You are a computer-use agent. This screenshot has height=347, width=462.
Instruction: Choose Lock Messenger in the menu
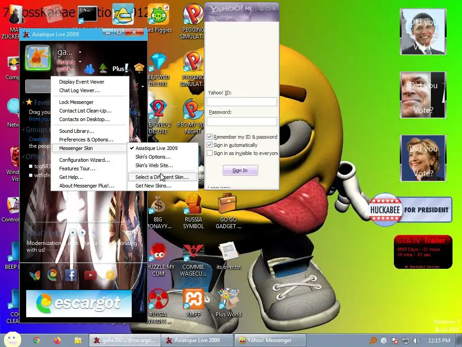90,102
